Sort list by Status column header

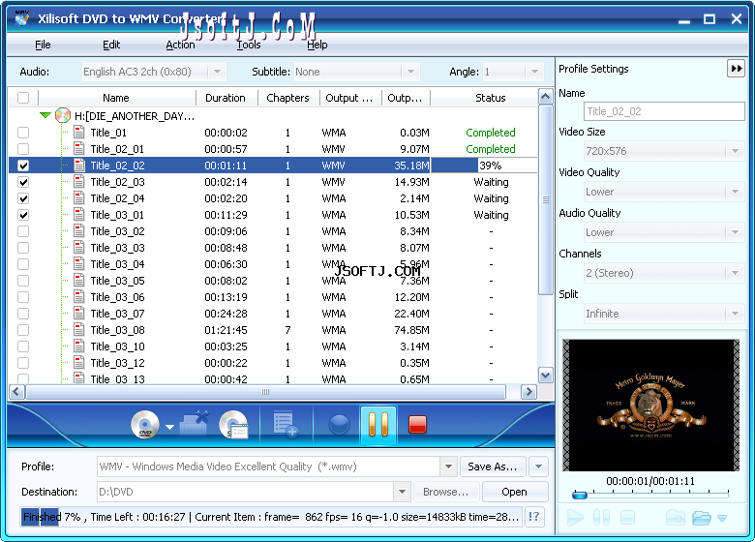click(x=491, y=98)
